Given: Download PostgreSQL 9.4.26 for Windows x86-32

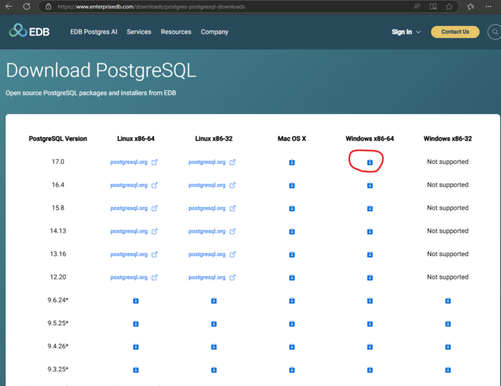Looking at the screenshot, I should 448,347.
